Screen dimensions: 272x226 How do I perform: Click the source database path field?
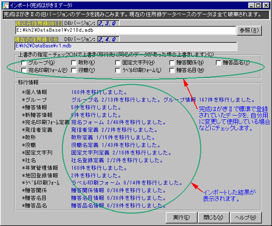coord(125,30)
